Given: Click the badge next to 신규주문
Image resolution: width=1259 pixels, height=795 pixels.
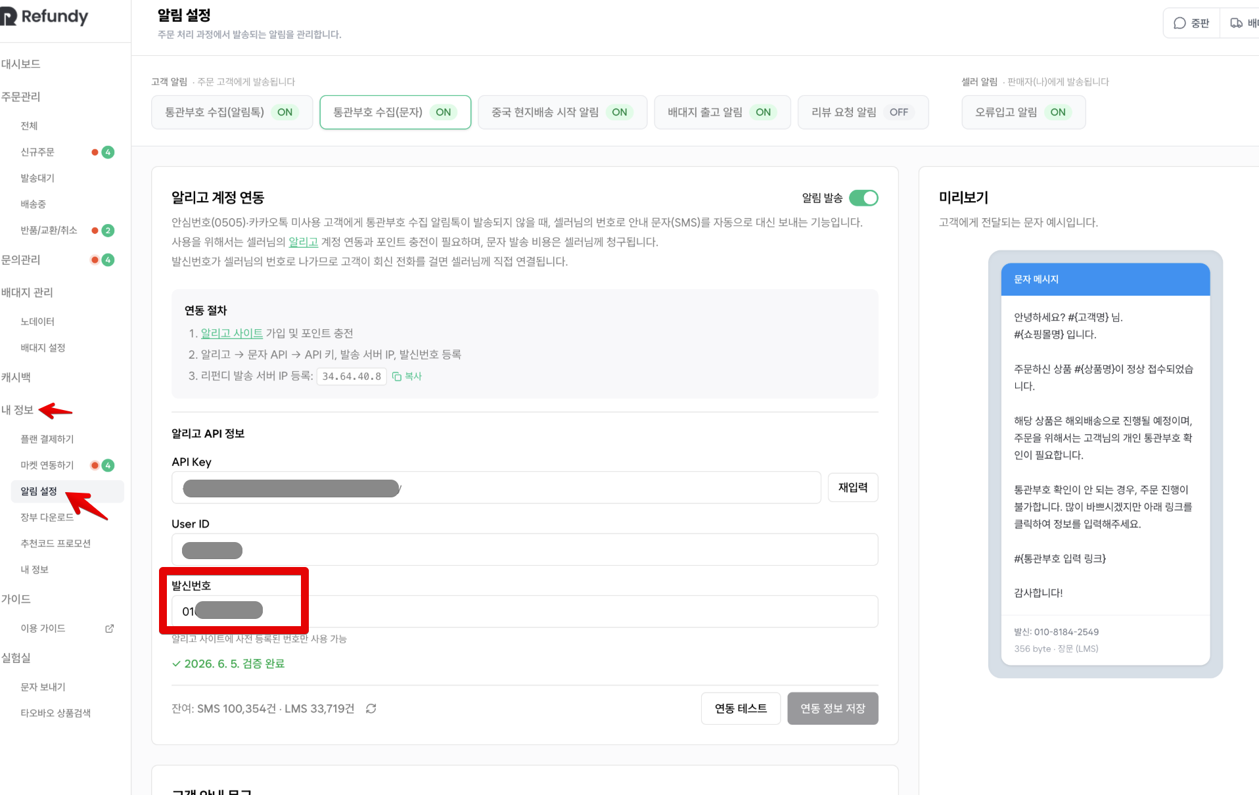Looking at the screenshot, I should [108, 152].
